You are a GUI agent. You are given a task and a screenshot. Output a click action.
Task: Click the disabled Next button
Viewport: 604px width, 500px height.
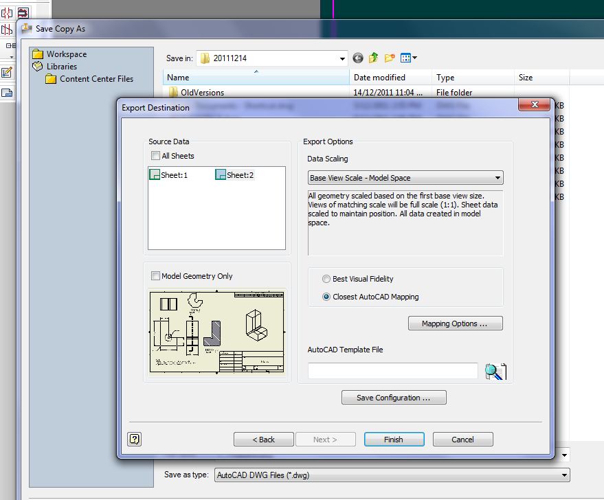(326, 439)
